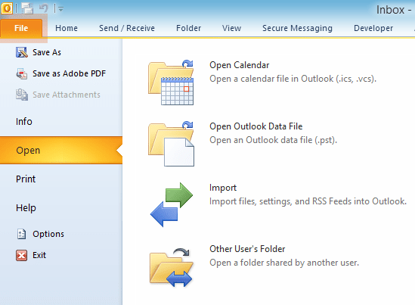Image resolution: width=415 pixels, height=305 pixels.
Task: Click the Other User's Folder heading
Action: coord(247,249)
